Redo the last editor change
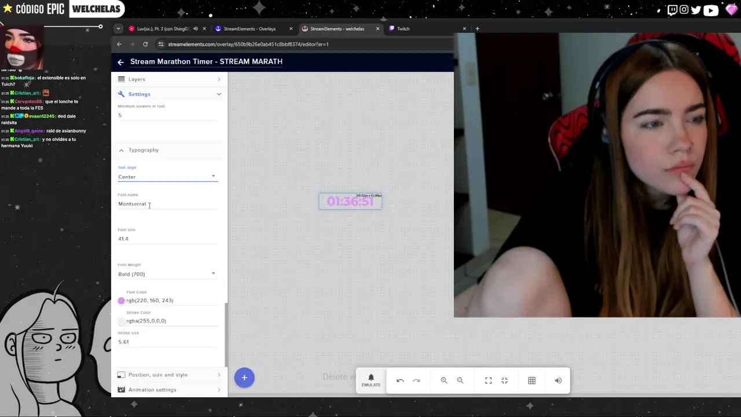This screenshot has width=741, height=417. (x=416, y=381)
